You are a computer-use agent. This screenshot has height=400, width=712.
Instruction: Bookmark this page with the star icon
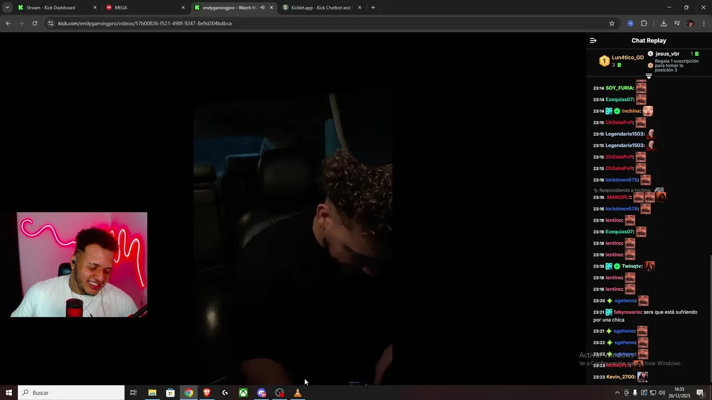[x=612, y=23]
